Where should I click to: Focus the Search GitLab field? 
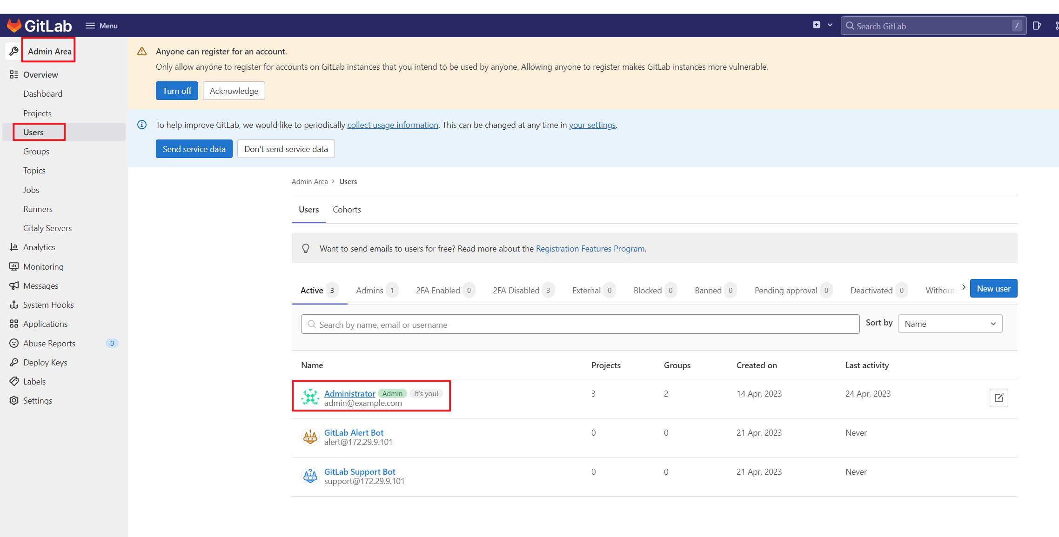[x=933, y=26]
